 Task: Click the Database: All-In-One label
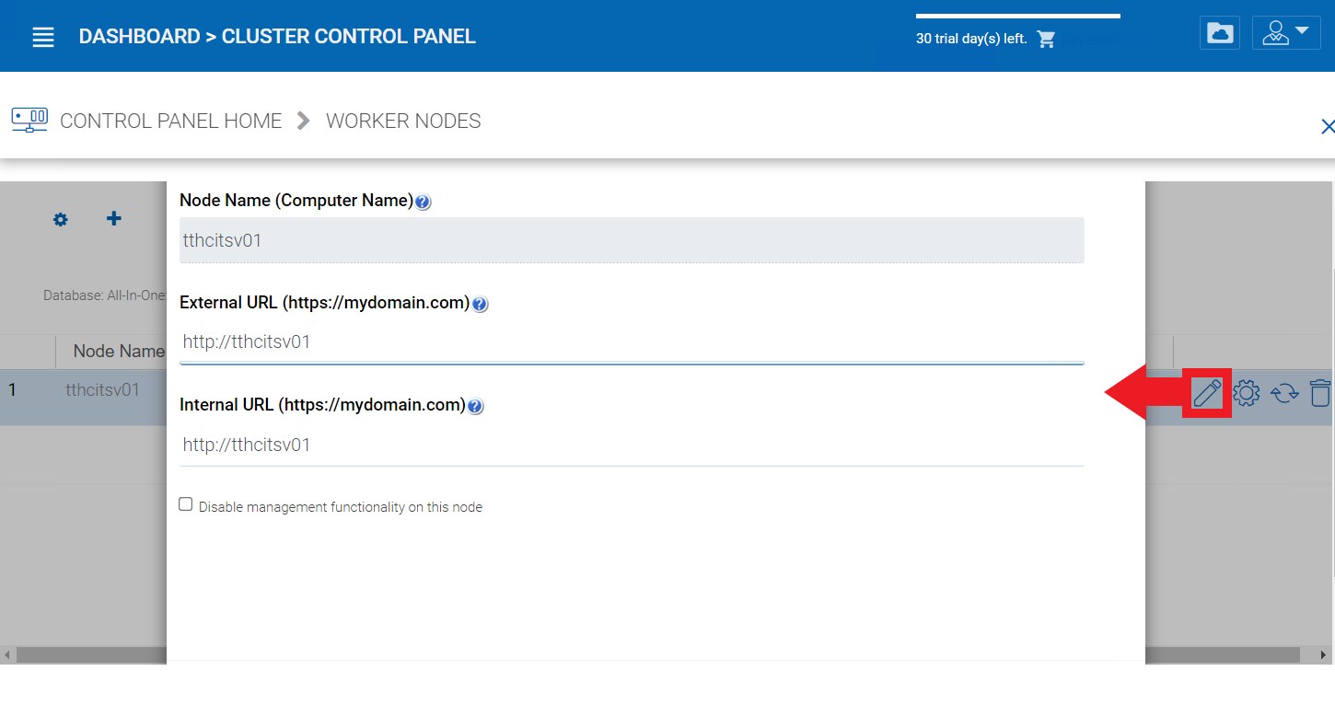pos(104,295)
